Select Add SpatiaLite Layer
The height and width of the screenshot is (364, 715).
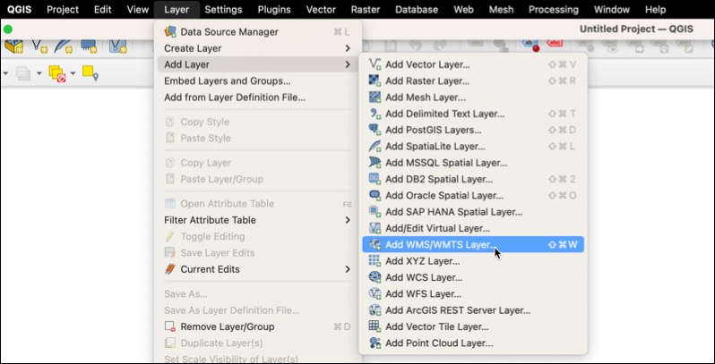(x=473, y=147)
